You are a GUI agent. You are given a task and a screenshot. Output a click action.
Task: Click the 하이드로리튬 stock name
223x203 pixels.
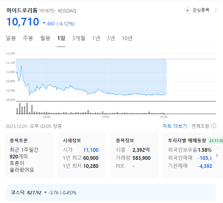[22, 10]
